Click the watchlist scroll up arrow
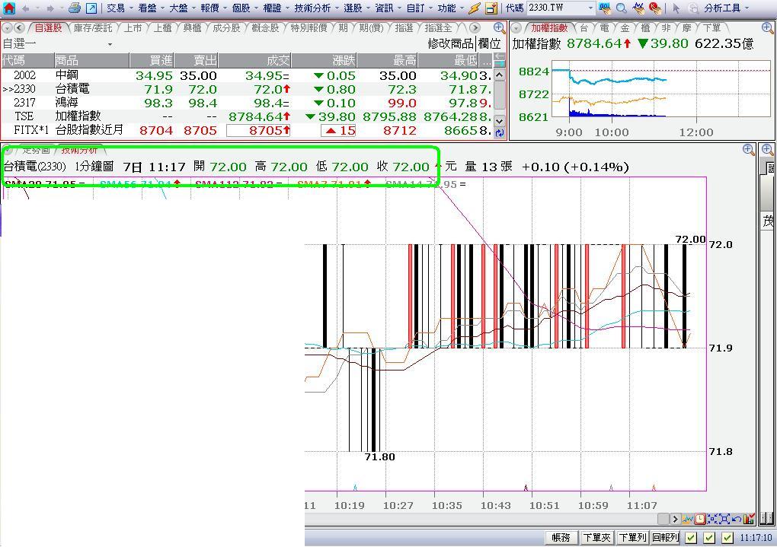Image resolution: width=777 pixels, height=547 pixels. point(500,75)
